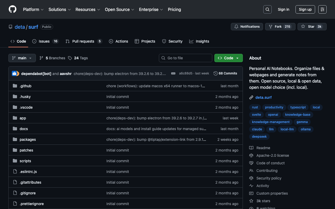Open 68 Commits history
Screen dimensions: 335x209
click(225, 73)
